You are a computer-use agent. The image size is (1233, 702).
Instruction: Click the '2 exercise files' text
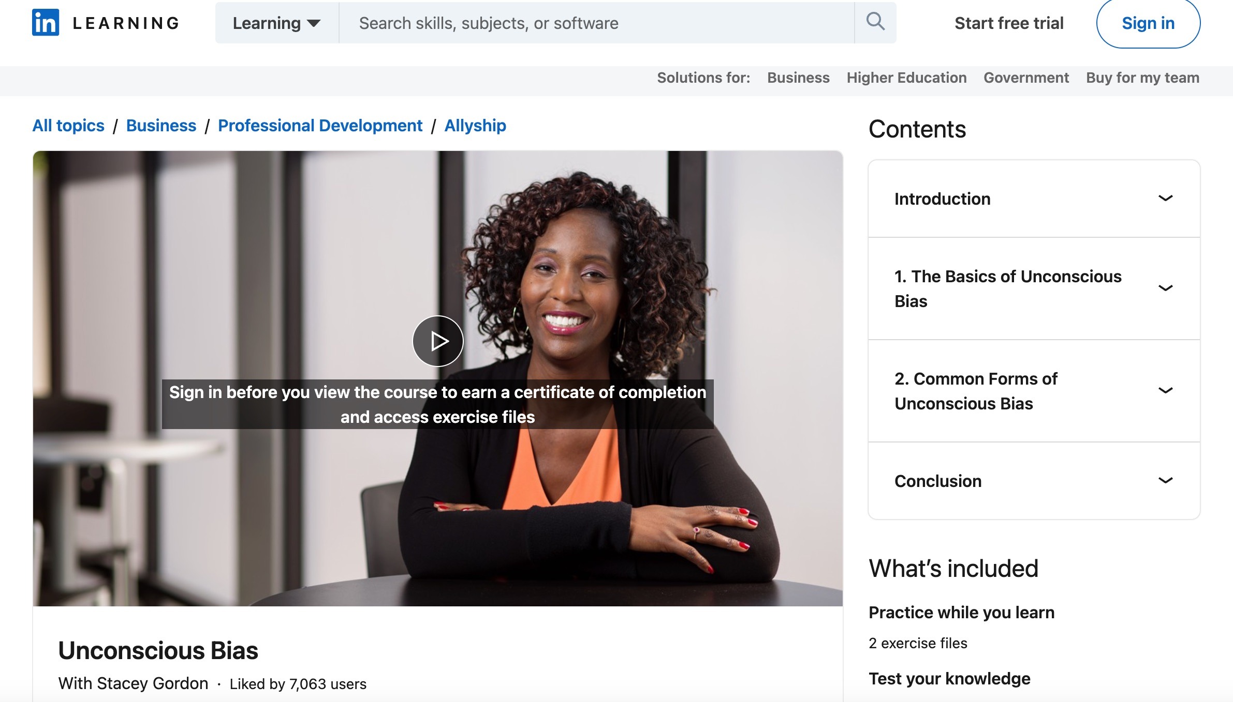[x=918, y=643]
